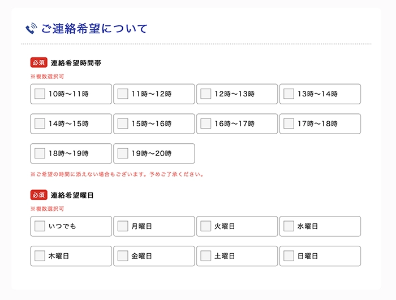
Task: Toggle the 15時〜16時 checkbox
Action: point(123,123)
